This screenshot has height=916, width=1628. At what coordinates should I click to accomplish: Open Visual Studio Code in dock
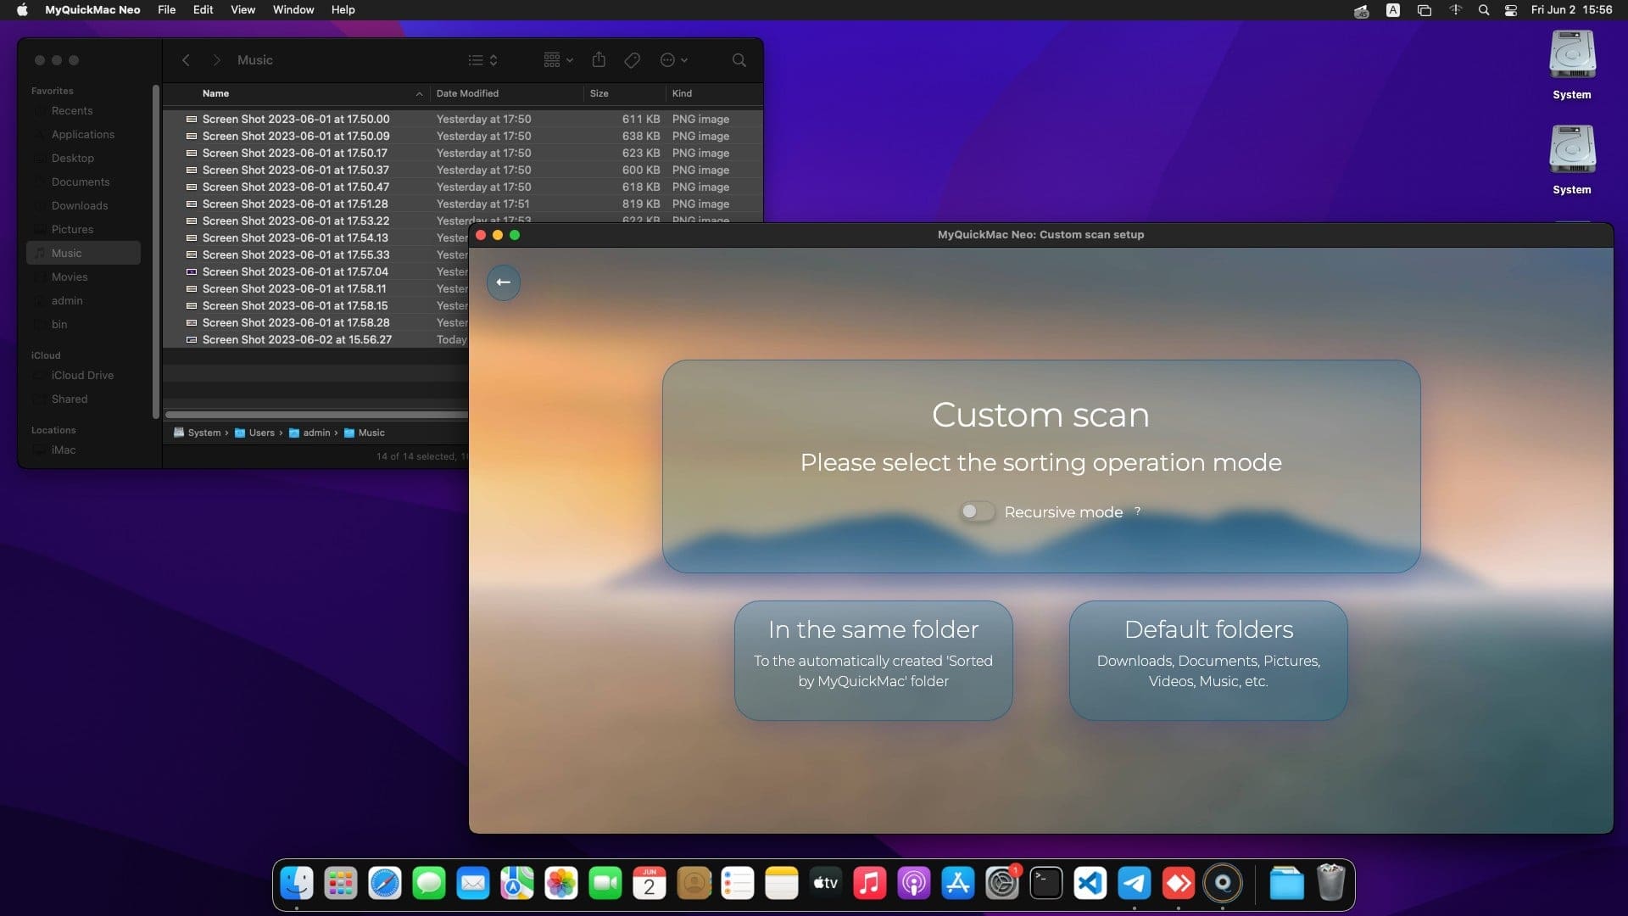click(1089, 884)
